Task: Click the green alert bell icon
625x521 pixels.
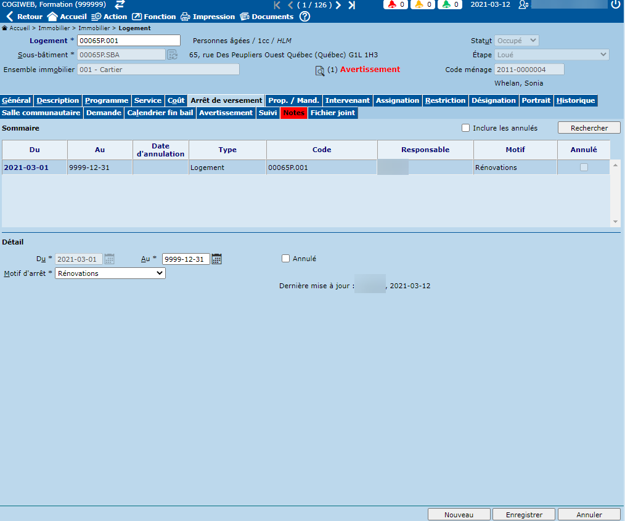Action: (446, 5)
